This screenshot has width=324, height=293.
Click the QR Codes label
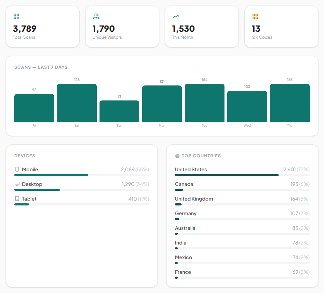tap(262, 37)
